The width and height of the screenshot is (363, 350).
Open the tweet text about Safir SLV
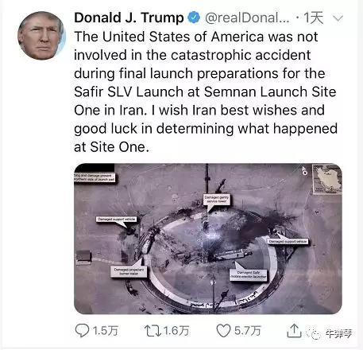pyautogui.click(x=206, y=91)
